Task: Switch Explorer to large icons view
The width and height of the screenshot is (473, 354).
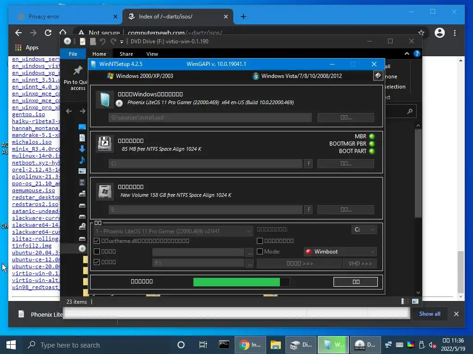Action: [415, 301]
